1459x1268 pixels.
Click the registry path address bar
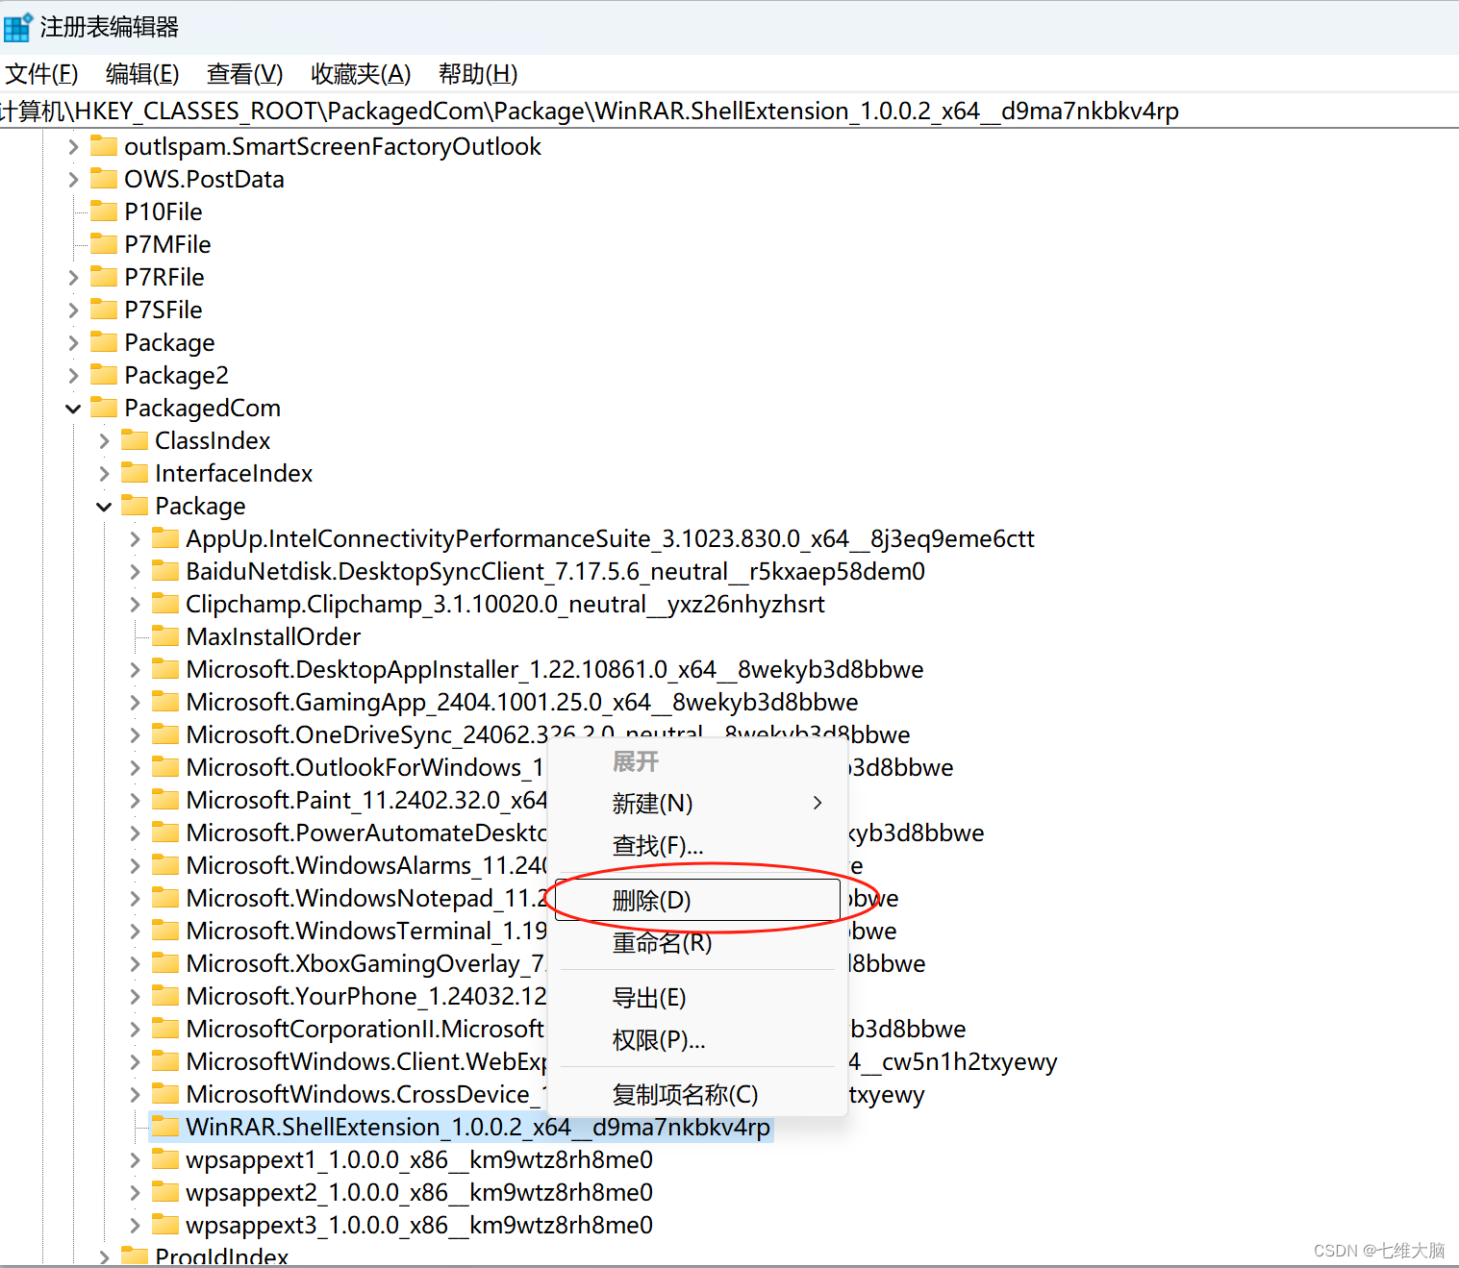tap(729, 111)
